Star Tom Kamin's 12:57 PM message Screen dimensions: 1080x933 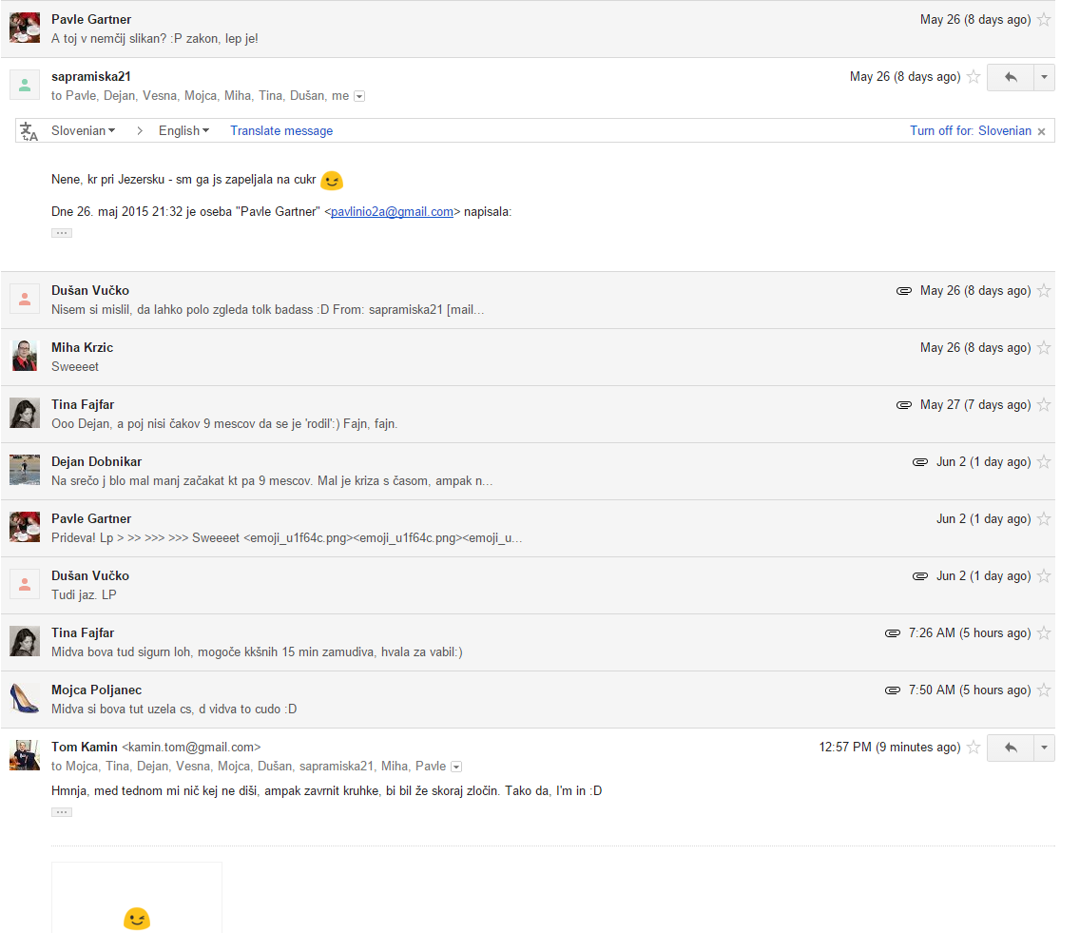click(974, 747)
